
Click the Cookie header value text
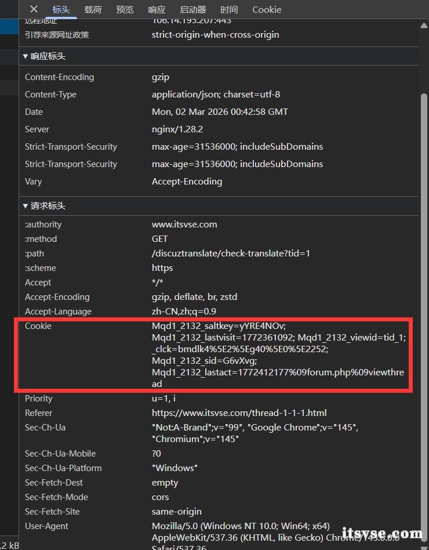tap(278, 355)
